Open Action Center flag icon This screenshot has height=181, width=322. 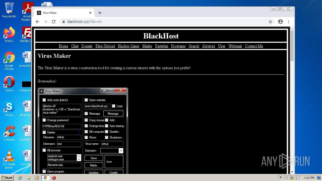(298, 178)
